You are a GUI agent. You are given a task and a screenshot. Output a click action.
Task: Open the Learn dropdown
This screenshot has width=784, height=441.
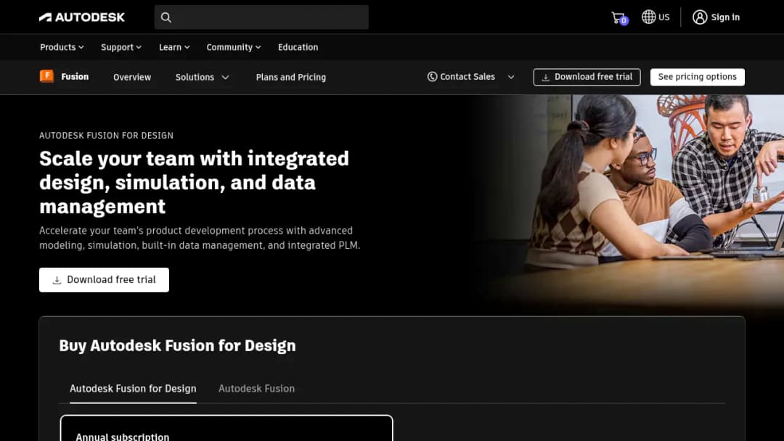(174, 47)
